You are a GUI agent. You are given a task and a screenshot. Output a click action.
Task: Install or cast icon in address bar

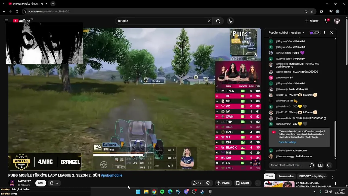pos(306,11)
